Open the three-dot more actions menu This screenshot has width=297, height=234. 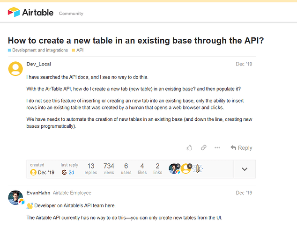point(217,147)
